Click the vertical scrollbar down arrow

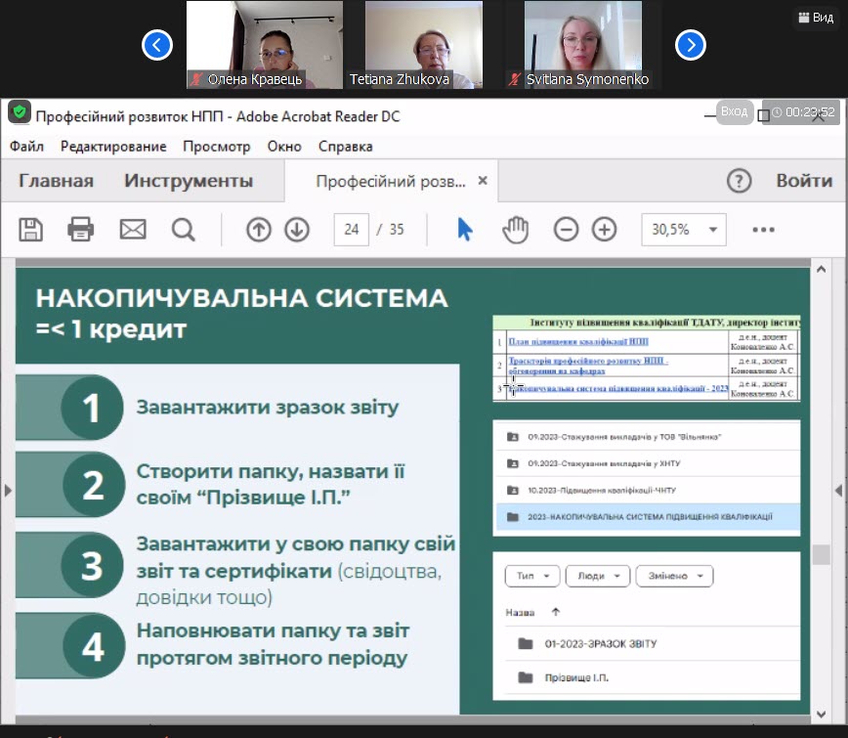pos(821,715)
